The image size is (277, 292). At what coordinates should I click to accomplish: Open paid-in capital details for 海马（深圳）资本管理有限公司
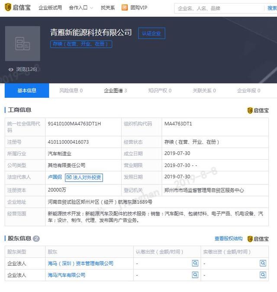[263, 263]
